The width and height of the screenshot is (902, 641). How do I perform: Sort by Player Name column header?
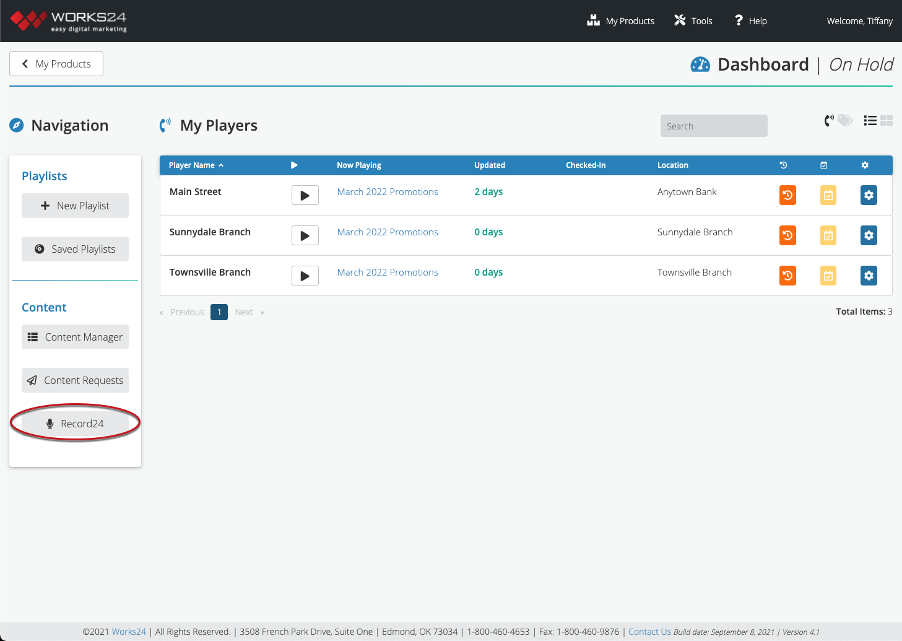pos(196,165)
